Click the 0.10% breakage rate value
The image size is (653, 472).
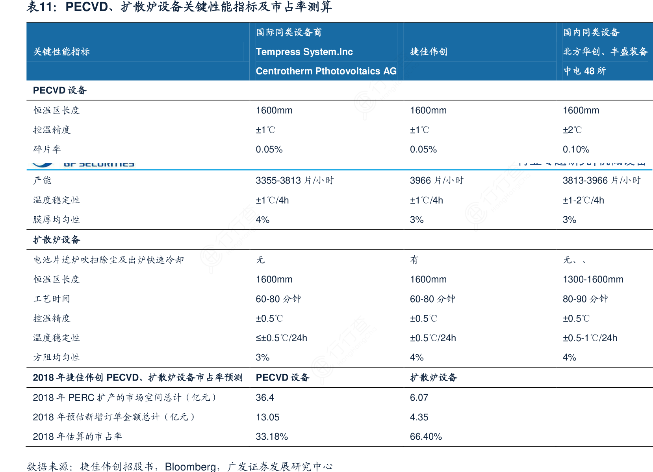(576, 149)
